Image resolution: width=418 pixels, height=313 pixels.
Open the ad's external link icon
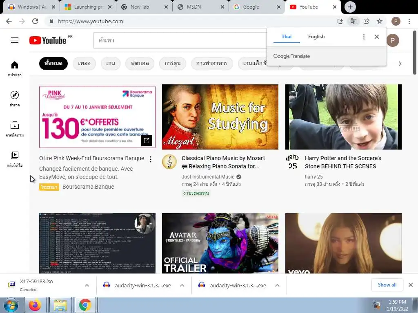tap(147, 141)
